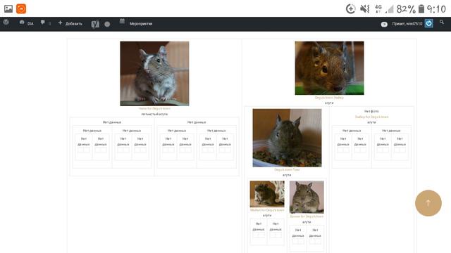451x253 pixels.
Task: Open the Привет user account menu
Action: (407, 24)
